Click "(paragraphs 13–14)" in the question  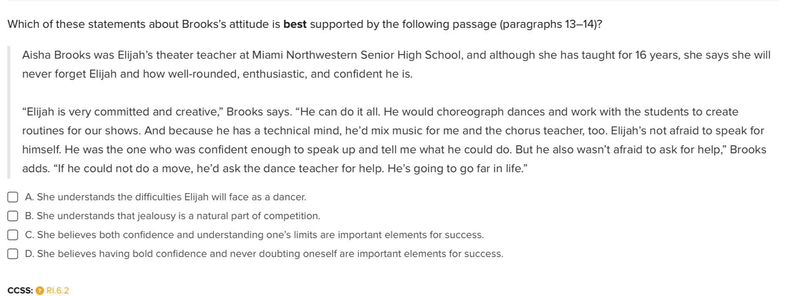click(551, 24)
